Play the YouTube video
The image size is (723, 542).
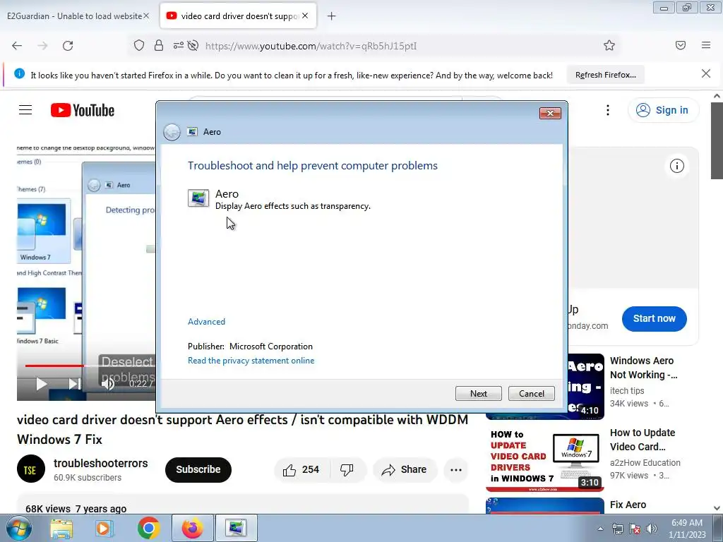(x=42, y=383)
